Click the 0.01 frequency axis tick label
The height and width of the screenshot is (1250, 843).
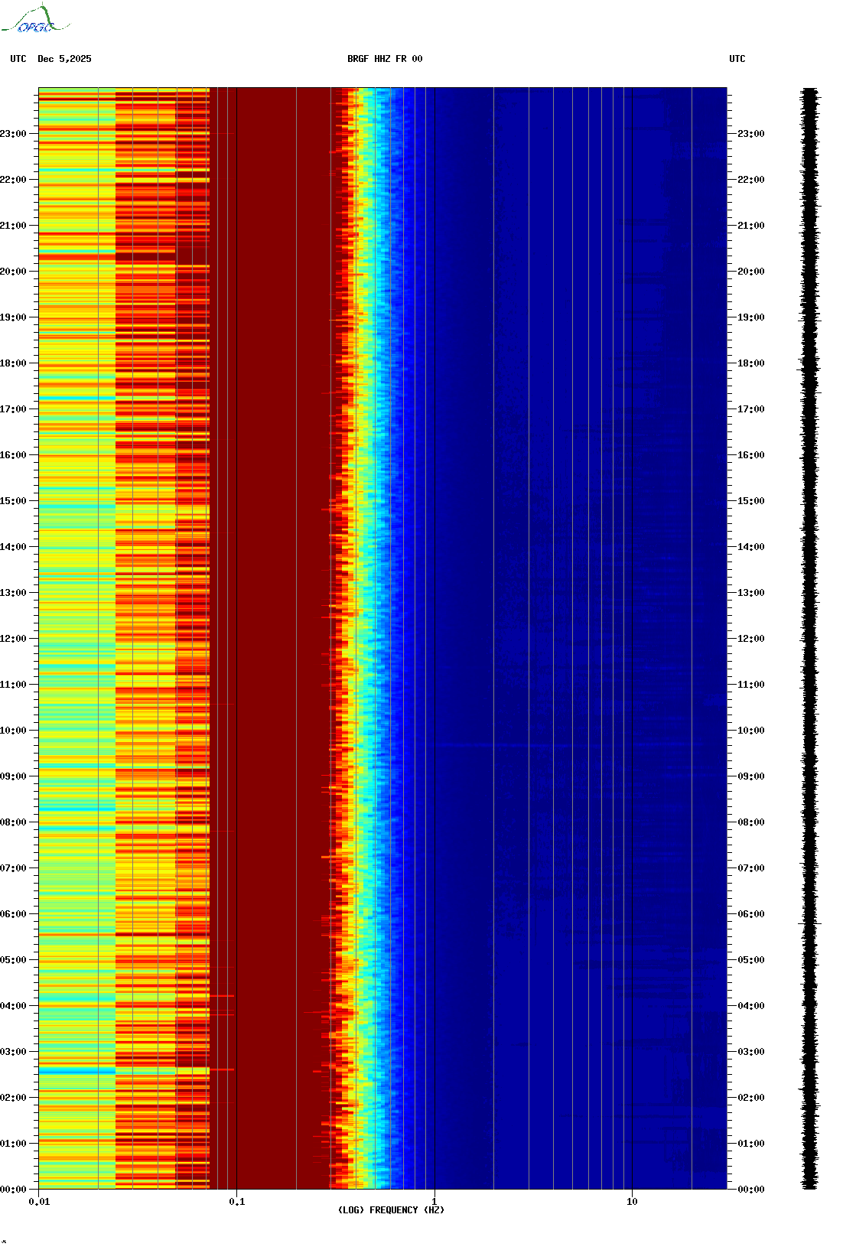tap(39, 1202)
